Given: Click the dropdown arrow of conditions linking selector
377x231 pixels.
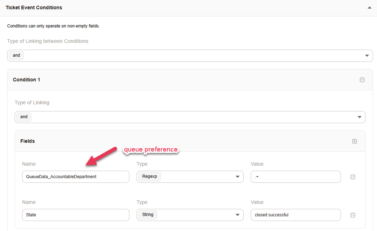Looking at the screenshot, I should (367, 56).
